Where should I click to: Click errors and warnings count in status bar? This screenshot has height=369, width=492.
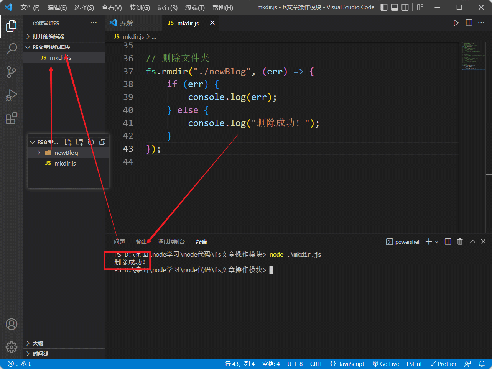20,364
